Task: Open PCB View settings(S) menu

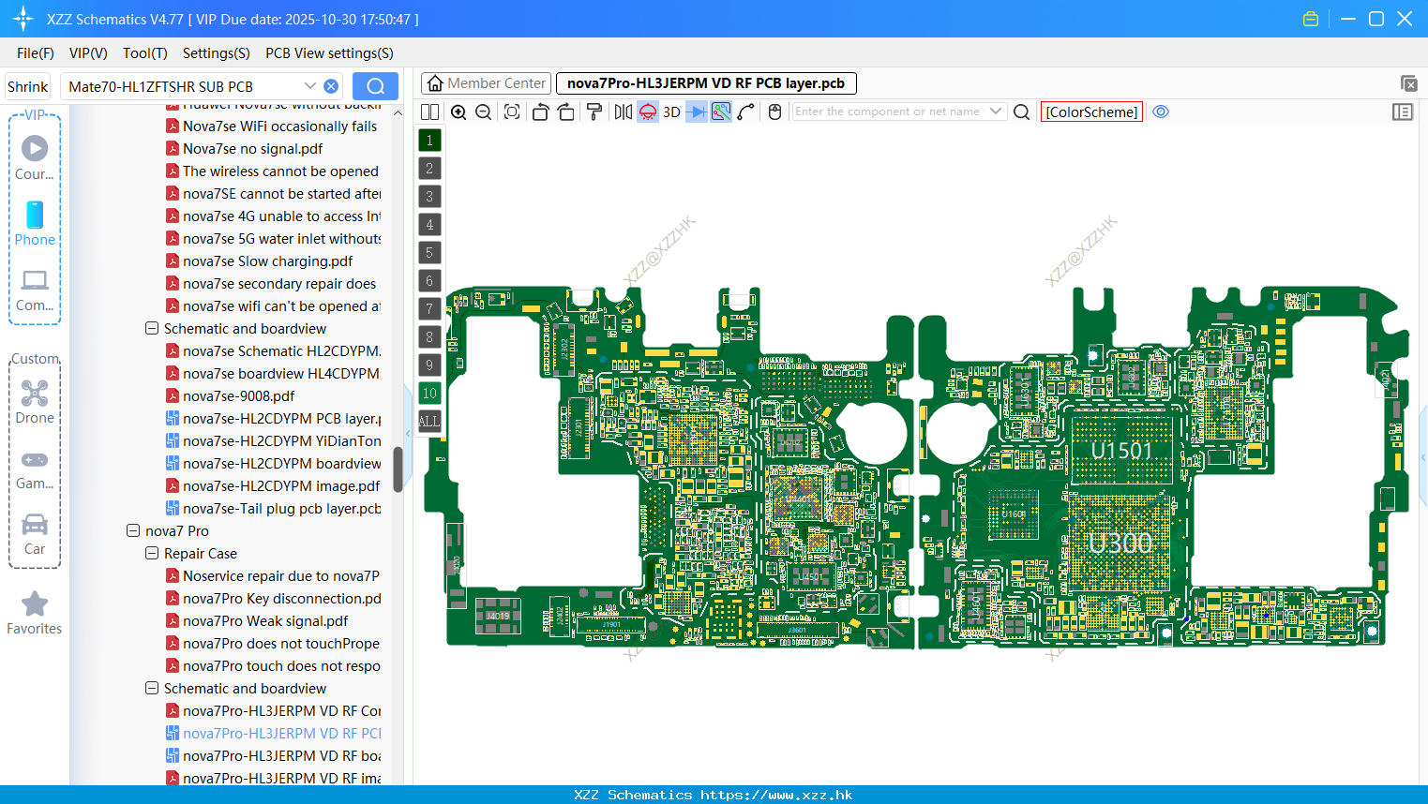Action: [329, 53]
